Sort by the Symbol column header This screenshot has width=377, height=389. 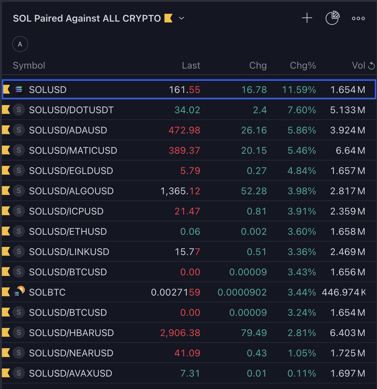coord(29,65)
